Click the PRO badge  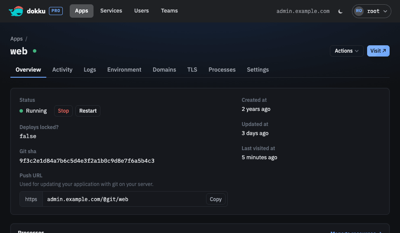click(55, 11)
